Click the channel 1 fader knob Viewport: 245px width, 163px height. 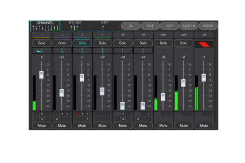[x=41, y=75]
